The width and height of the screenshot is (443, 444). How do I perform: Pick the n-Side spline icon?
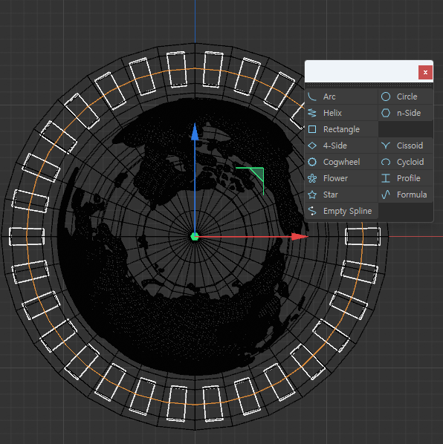(386, 113)
